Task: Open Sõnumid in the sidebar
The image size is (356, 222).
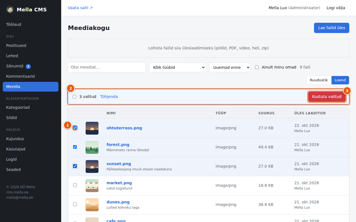Action: (x=31, y=66)
